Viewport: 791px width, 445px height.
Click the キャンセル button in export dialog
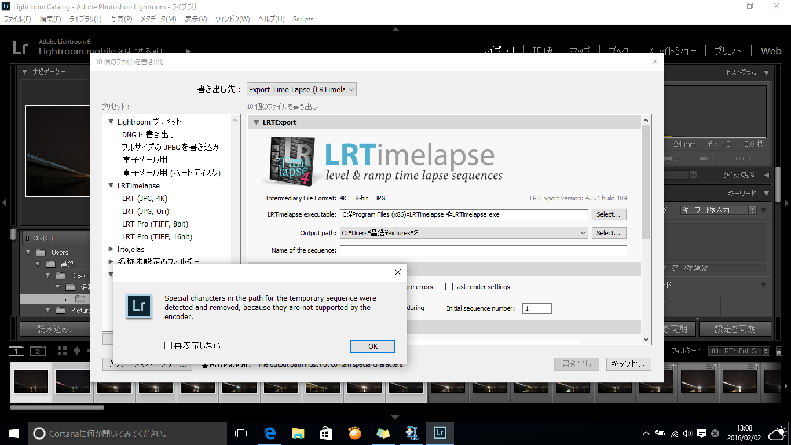(x=628, y=364)
